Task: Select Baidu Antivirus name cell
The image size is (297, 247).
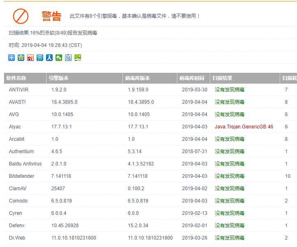Action: [25, 163]
